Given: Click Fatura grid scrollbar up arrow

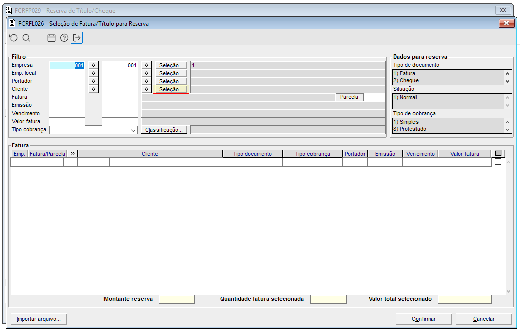Looking at the screenshot, I should tap(509, 162).
